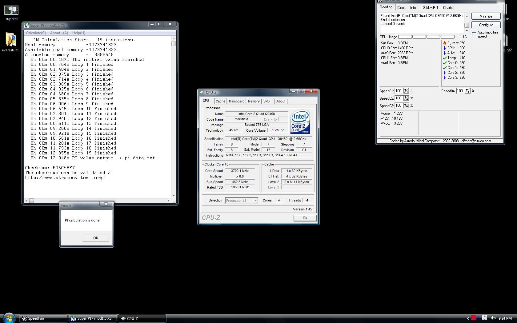Screen dimensions: 517x323
Task: Click the AUX temperature down-arrow icon
Action: click(x=445, y=53)
